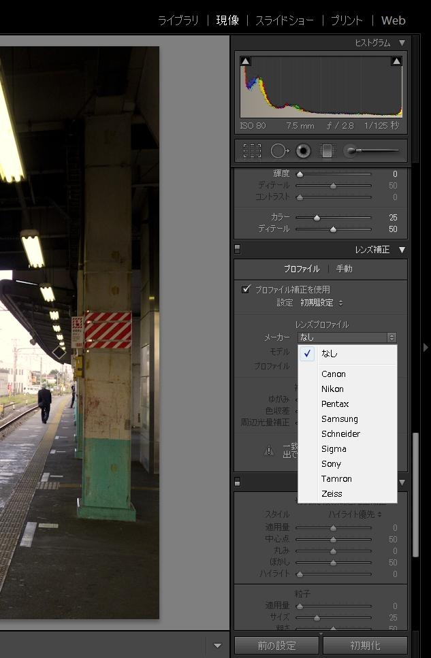Collapse the ヒストグラム panel
Screen dimensions: 431x658
click(402, 43)
